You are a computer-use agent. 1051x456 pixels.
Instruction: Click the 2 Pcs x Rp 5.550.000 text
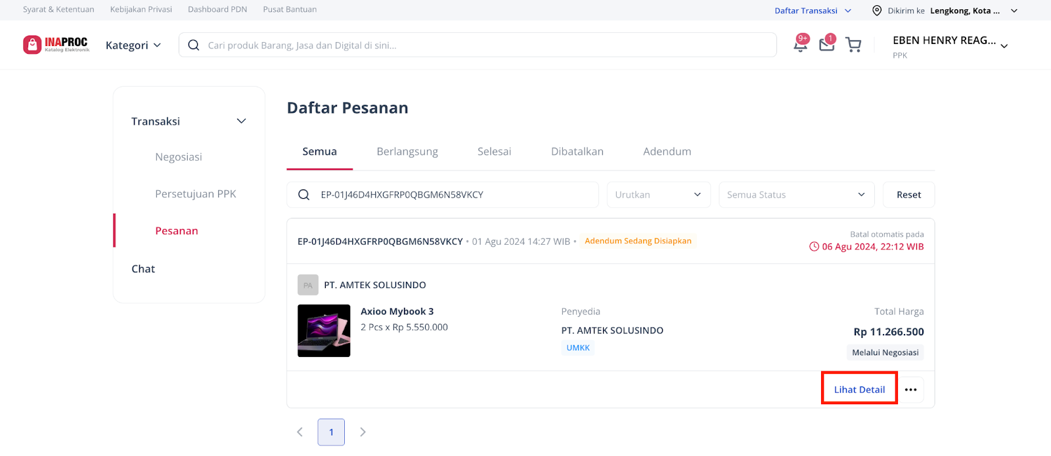(404, 327)
